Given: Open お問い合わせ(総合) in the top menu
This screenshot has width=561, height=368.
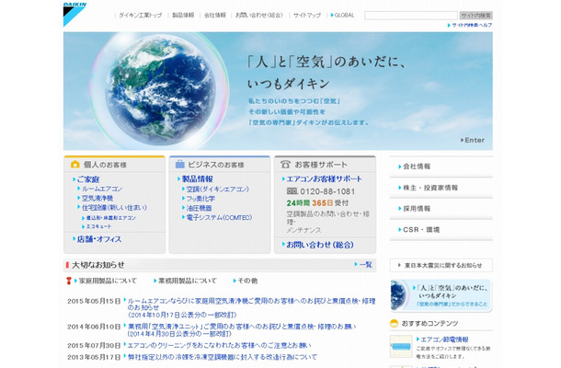Looking at the screenshot, I should 259,15.
